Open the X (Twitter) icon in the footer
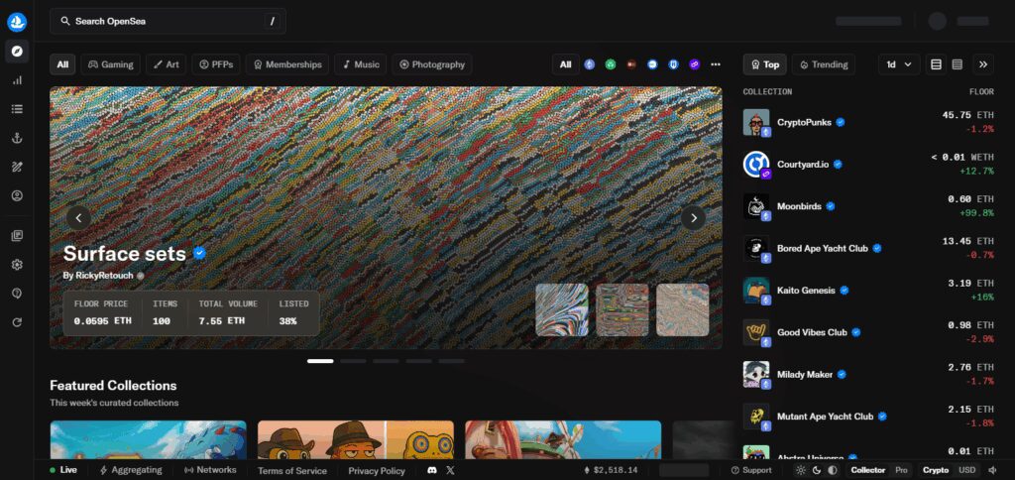 pyautogui.click(x=451, y=470)
